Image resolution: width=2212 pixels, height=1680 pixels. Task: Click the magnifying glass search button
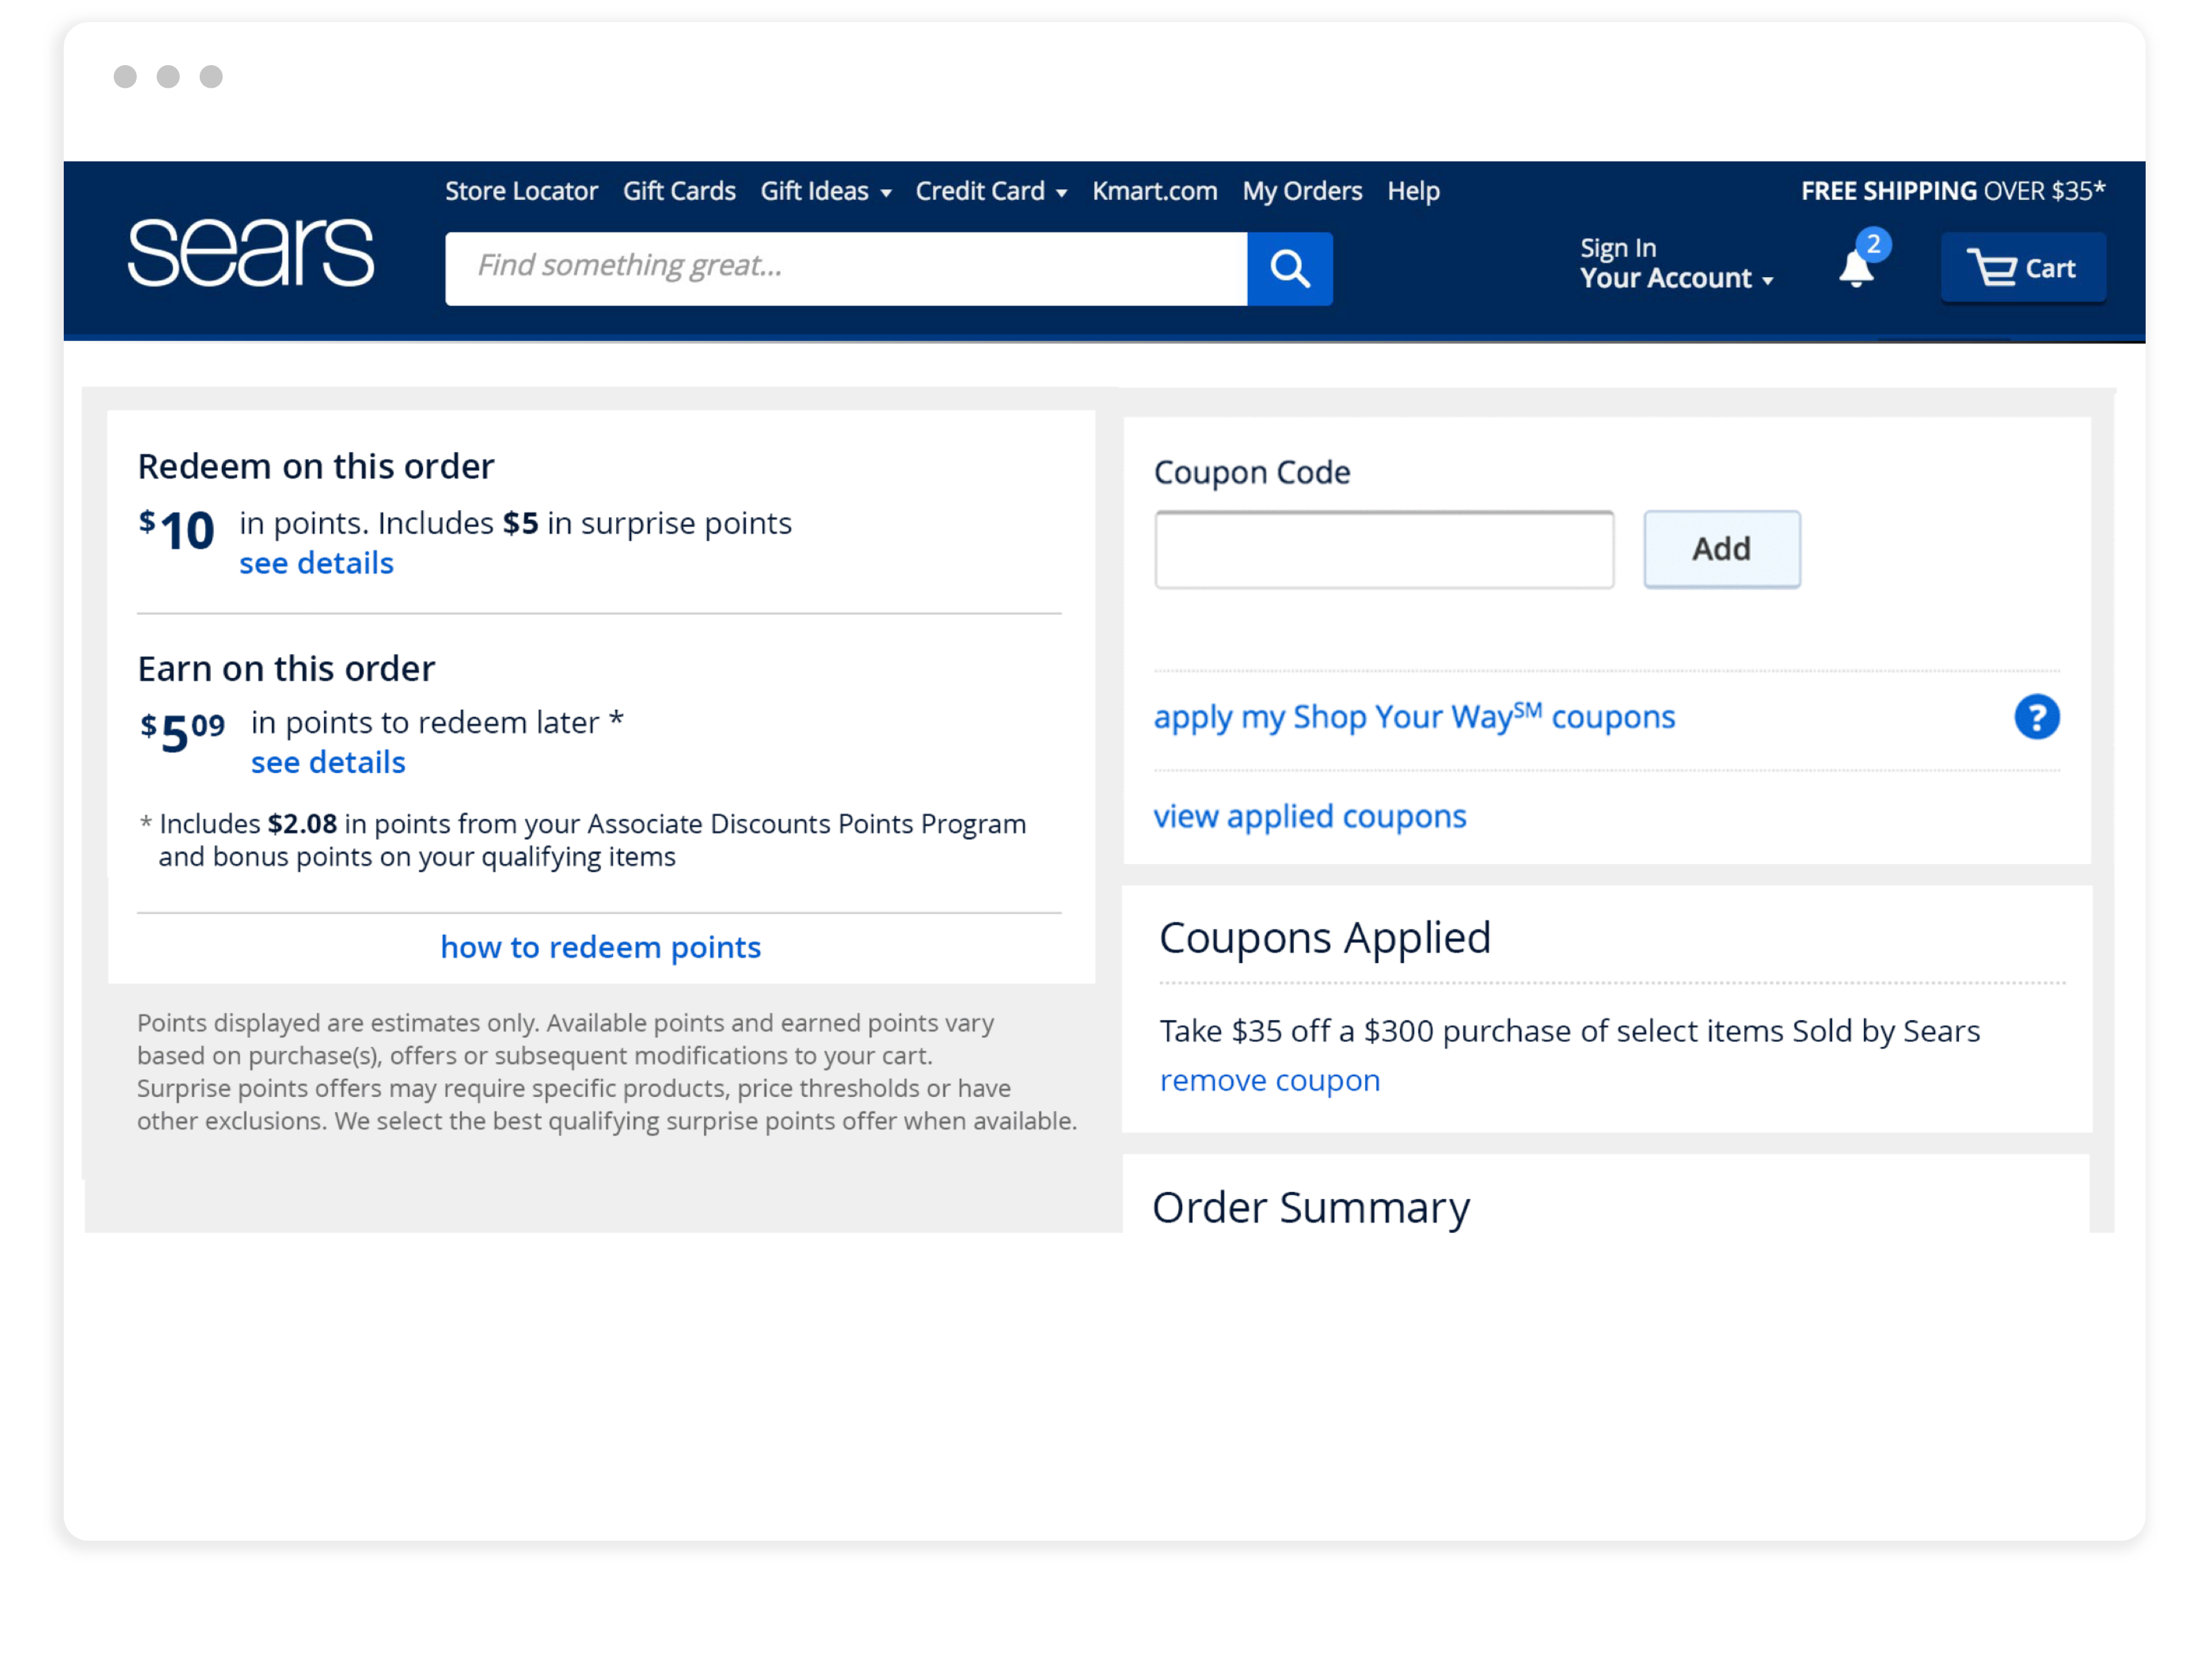[x=1289, y=268]
